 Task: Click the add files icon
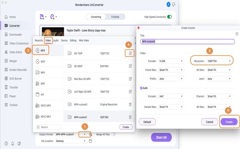point(42,17)
